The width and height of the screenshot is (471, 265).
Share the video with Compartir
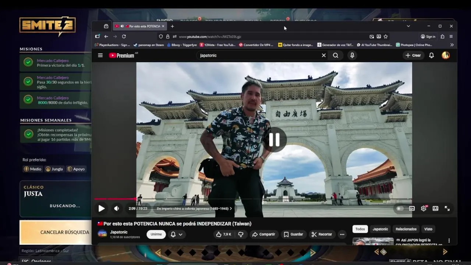(x=264, y=234)
